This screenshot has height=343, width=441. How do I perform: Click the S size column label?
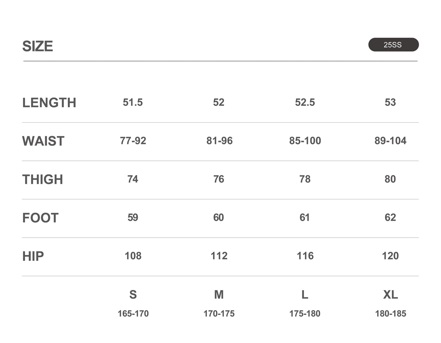click(x=133, y=294)
